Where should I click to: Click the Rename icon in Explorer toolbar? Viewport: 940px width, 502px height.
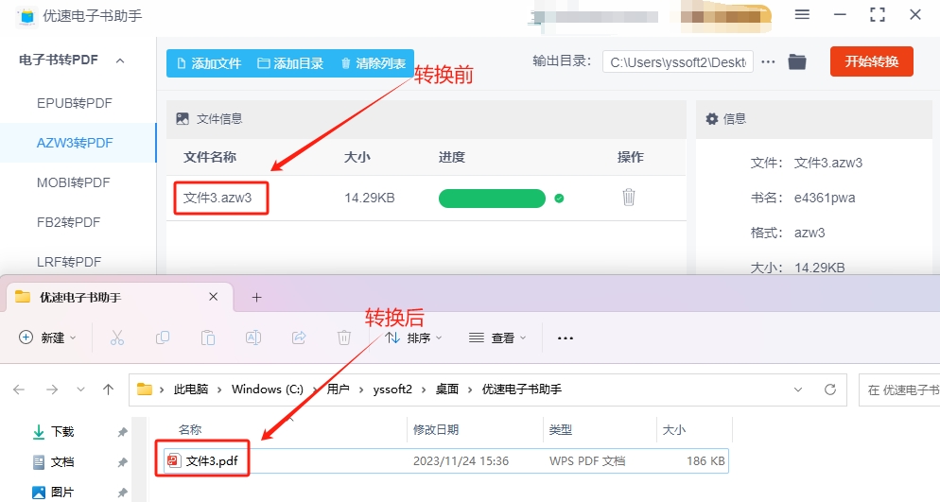pos(253,338)
